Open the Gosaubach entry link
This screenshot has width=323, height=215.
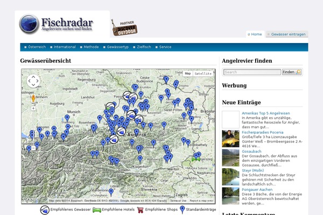[x=251, y=152]
